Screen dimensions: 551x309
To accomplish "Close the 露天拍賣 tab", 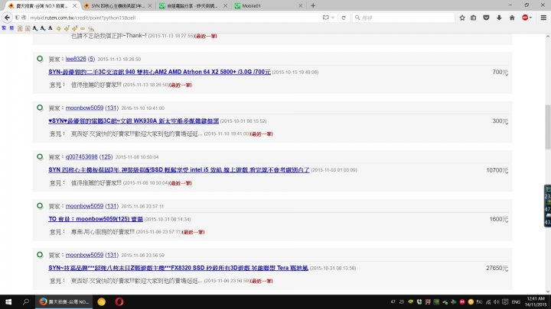I will [x=74, y=5].
